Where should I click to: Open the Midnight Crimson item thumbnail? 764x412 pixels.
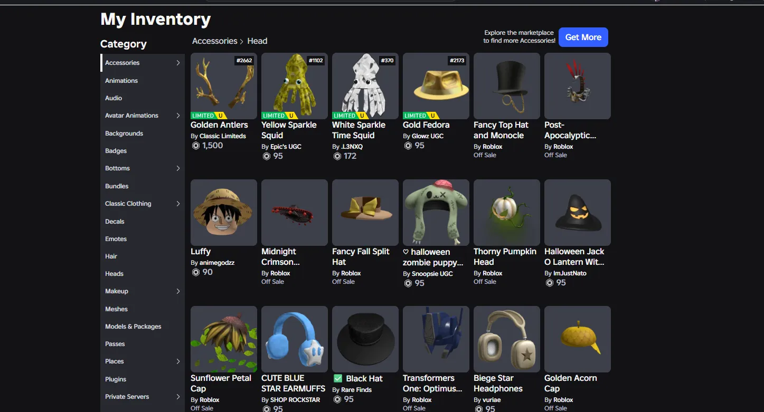[x=295, y=213]
